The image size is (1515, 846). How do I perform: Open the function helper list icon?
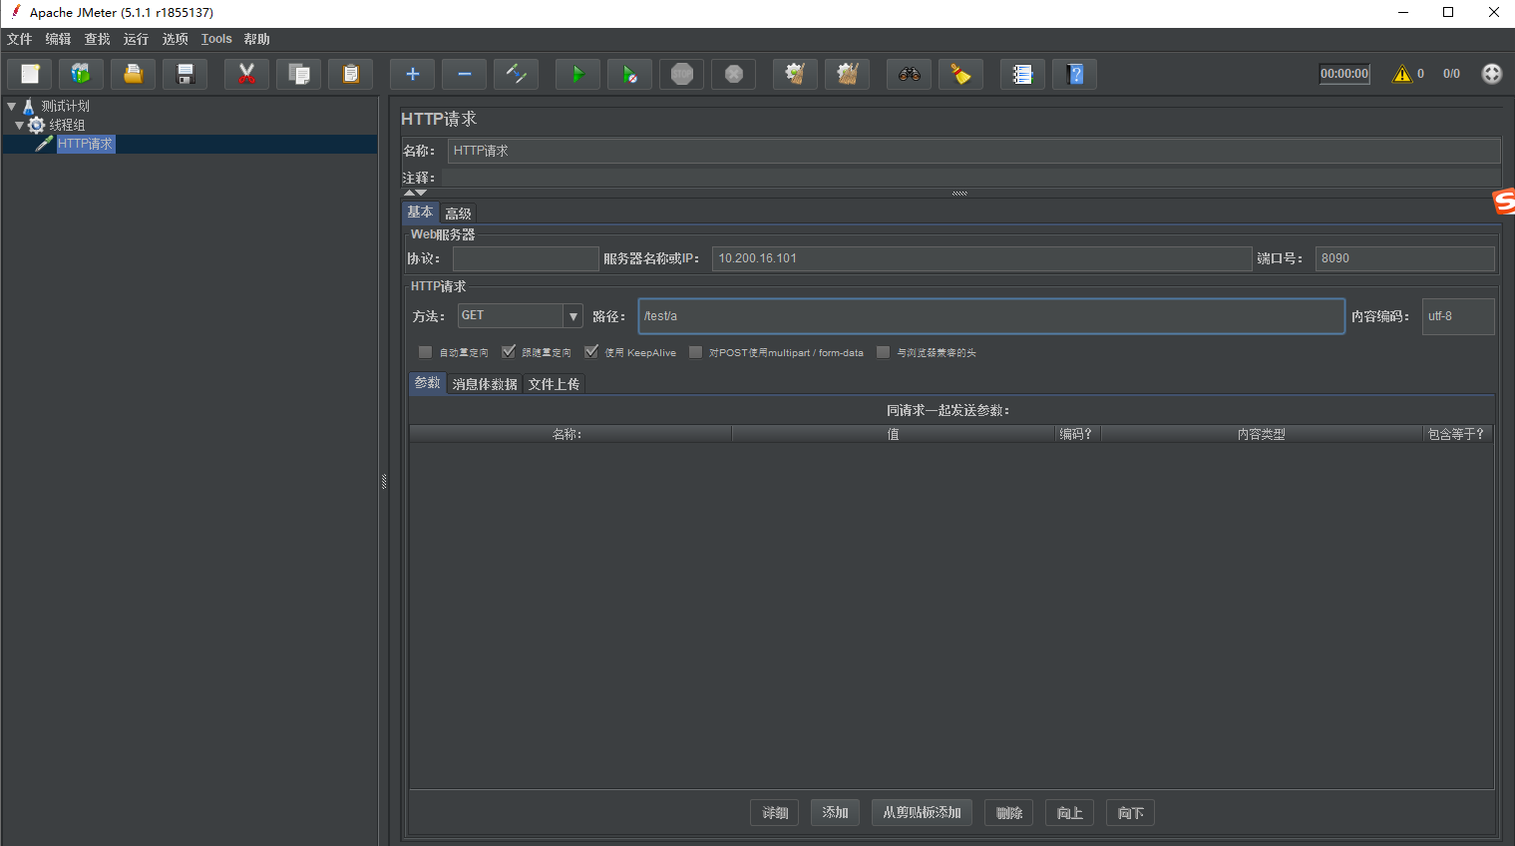coord(1023,74)
